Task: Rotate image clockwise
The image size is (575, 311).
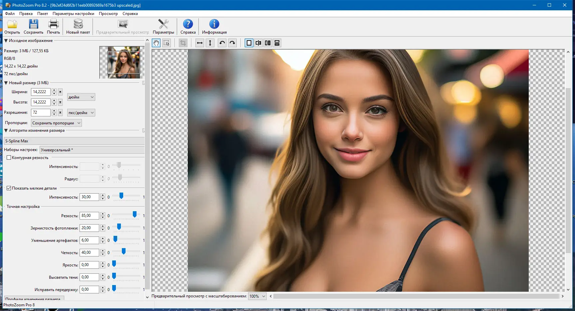Action: (x=232, y=43)
